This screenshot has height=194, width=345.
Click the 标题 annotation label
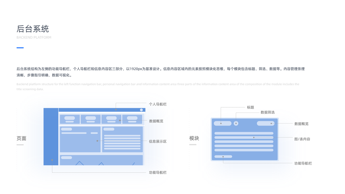(250, 107)
